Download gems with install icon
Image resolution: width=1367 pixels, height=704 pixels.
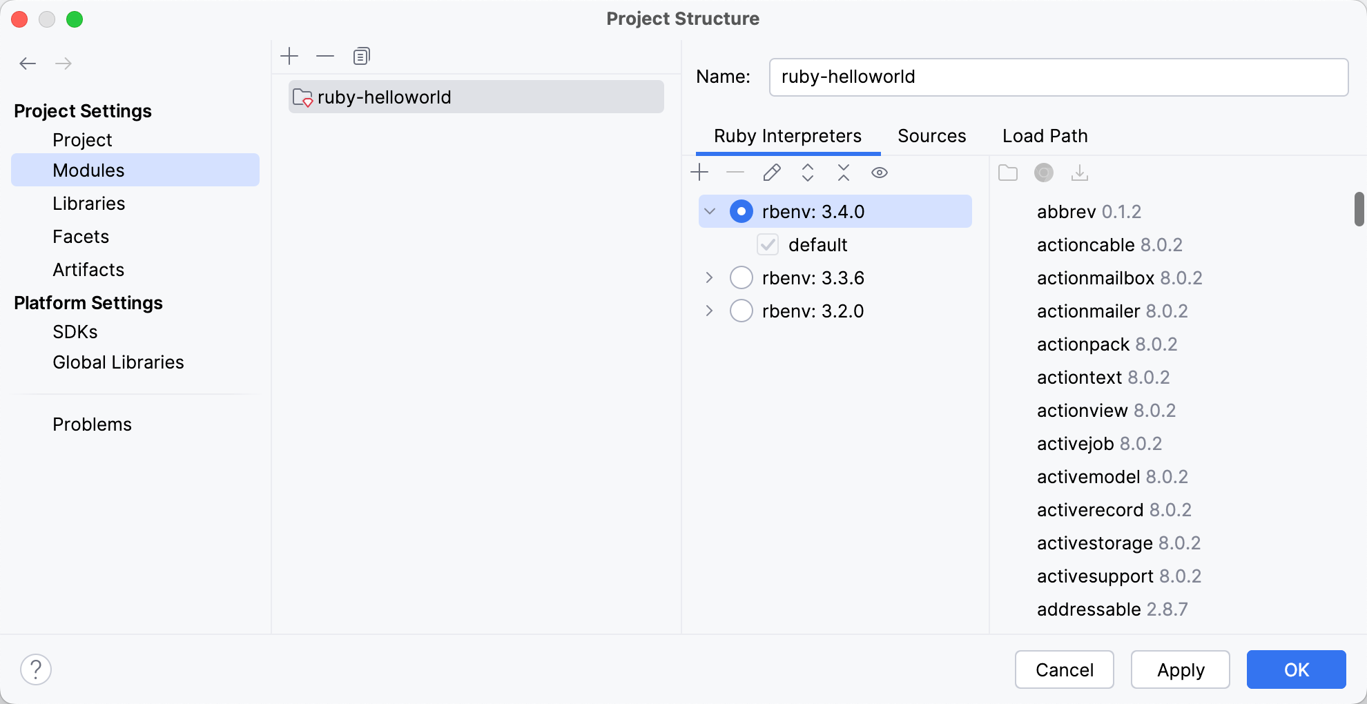coord(1079,173)
